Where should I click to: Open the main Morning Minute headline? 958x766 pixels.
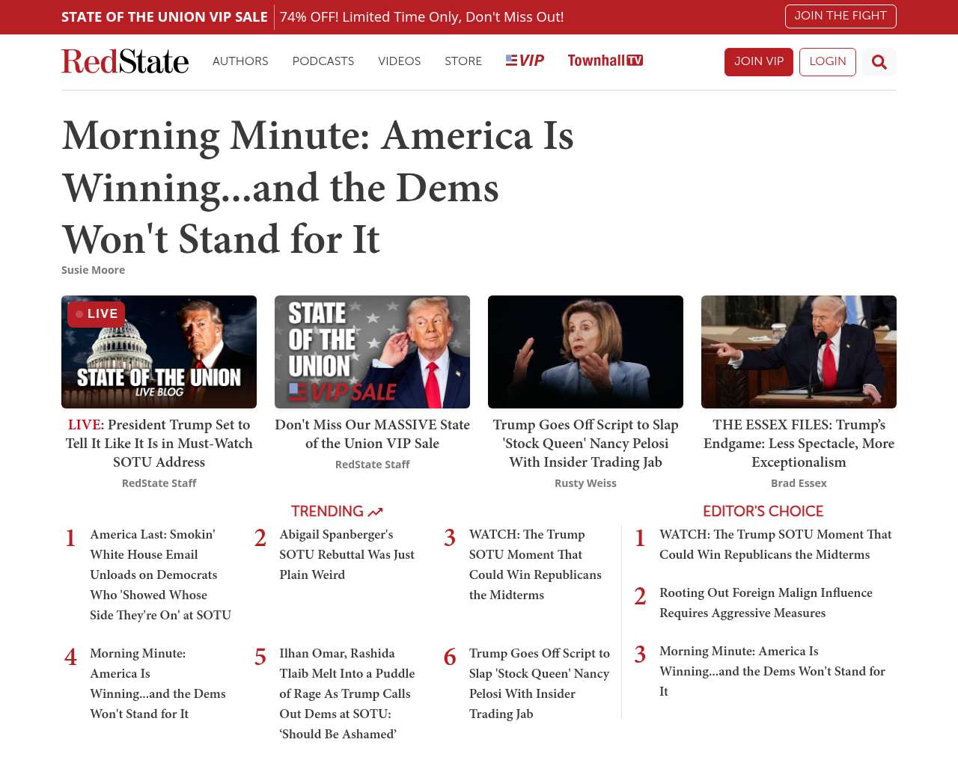(x=317, y=187)
